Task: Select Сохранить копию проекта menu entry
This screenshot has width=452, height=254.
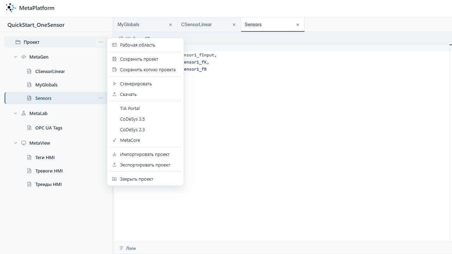Action: [x=145, y=69]
